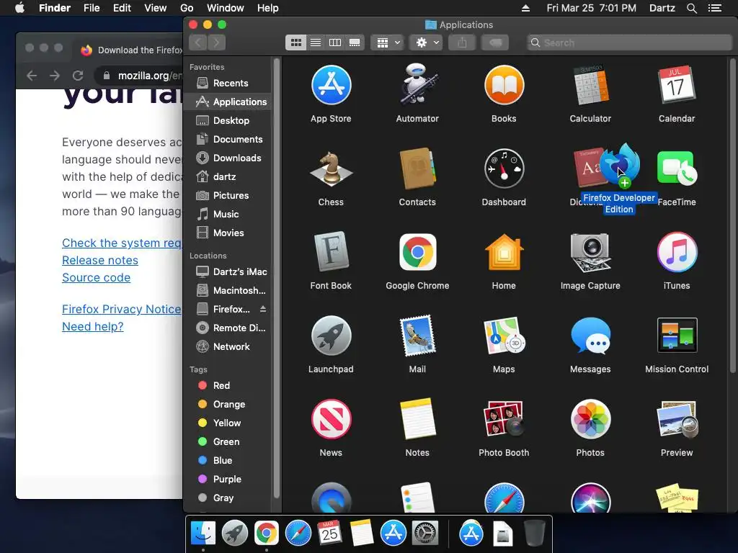Open the Photos app icon
Screen dimensions: 738x553
point(590,420)
